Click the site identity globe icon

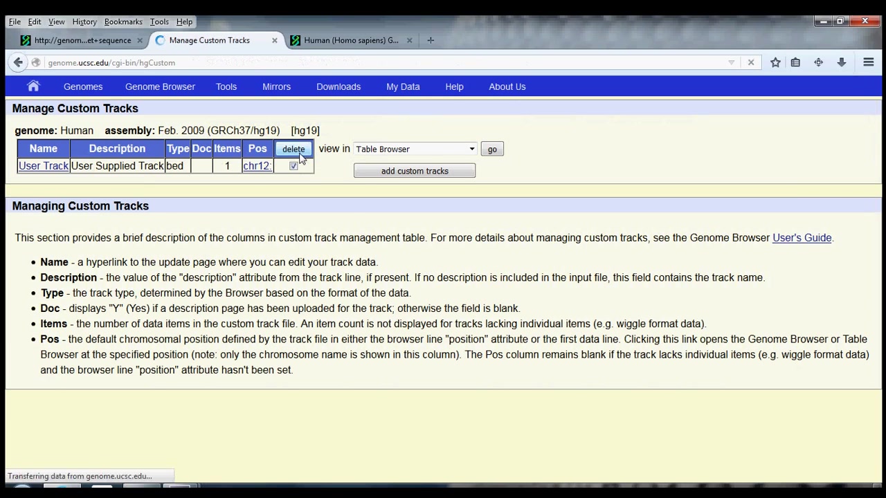click(x=36, y=62)
